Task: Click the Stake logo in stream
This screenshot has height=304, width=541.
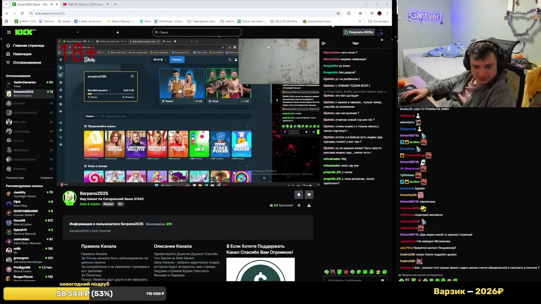Action: (x=90, y=60)
